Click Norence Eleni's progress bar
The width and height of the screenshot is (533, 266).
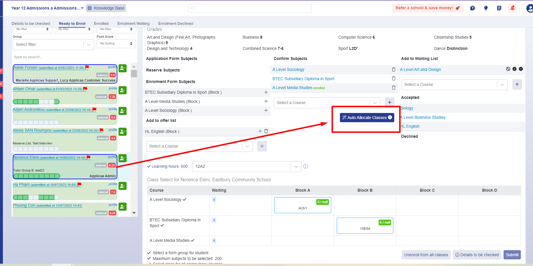click(x=37, y=176)
